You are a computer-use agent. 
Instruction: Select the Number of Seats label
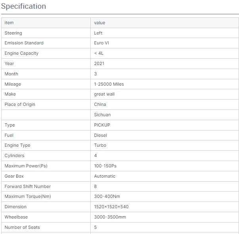22,227
